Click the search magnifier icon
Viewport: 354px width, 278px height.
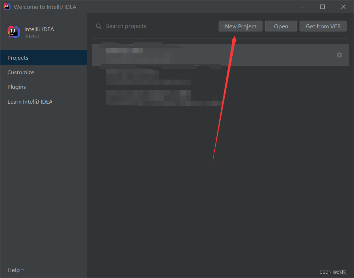(x=99, y=26)
